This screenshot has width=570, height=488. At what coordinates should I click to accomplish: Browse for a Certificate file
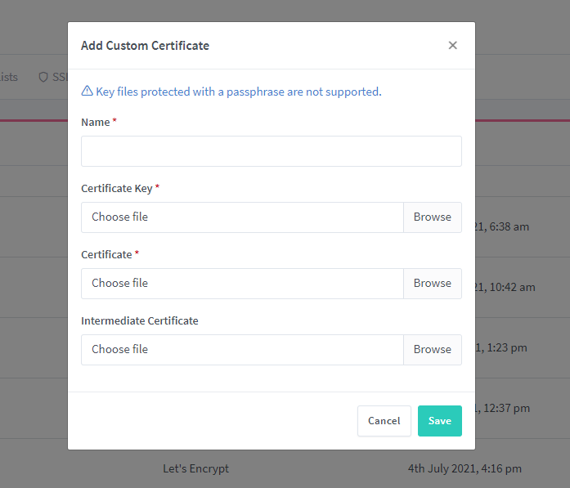pyautogui.click(x=433, y=284)
